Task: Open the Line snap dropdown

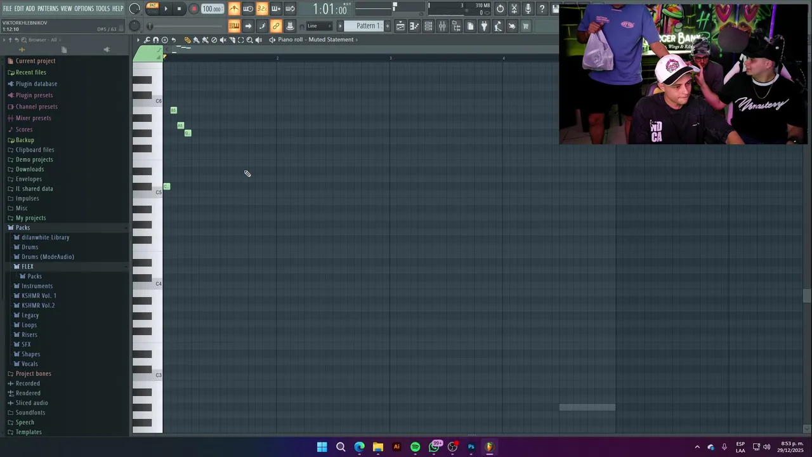Action: (x=320, y=26)
